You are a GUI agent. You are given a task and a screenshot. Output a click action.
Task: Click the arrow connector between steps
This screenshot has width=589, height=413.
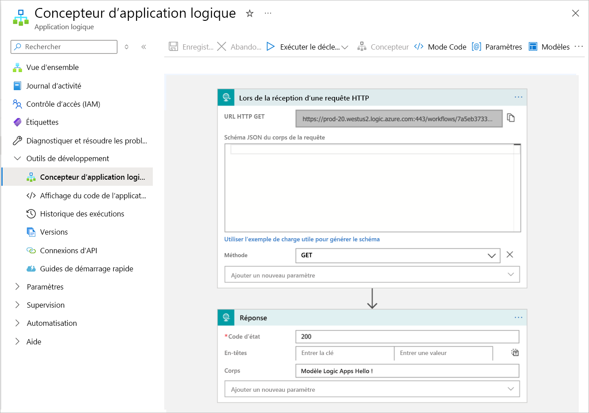(372, 298)
